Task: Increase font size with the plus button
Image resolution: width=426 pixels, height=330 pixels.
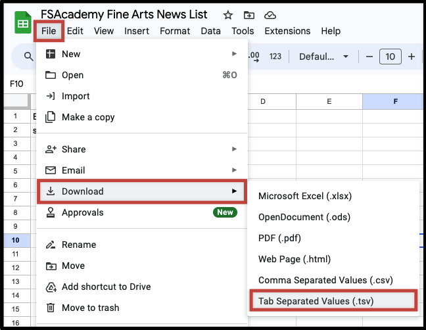Action: 412,57
